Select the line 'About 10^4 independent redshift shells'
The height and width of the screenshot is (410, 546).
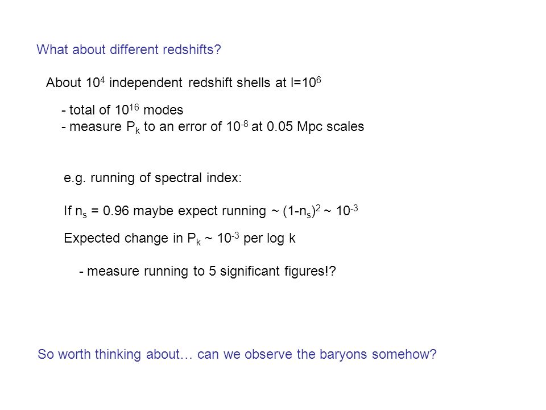(184, 83)
